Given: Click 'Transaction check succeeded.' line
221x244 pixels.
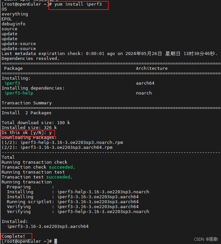Looking at the screenshot, I should [x=38, y=167].
